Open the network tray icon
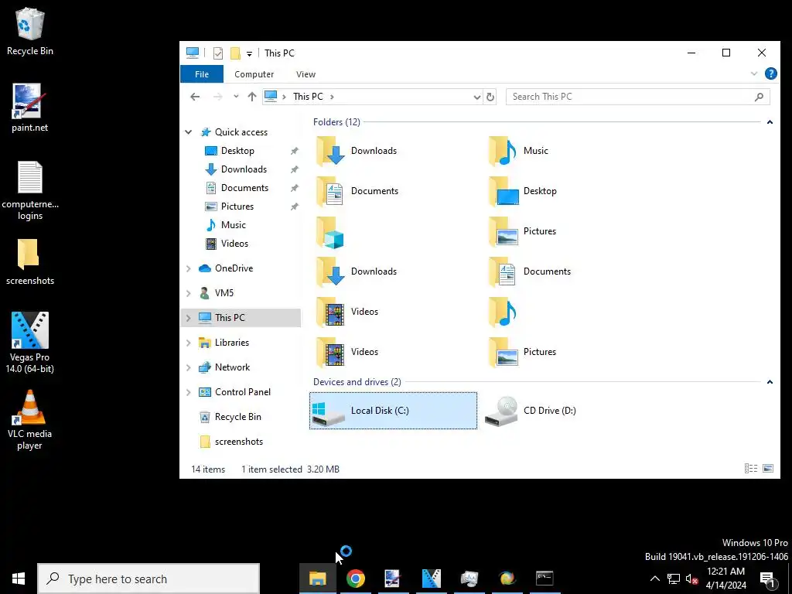 pyautogui.click(x=674, y=579)
